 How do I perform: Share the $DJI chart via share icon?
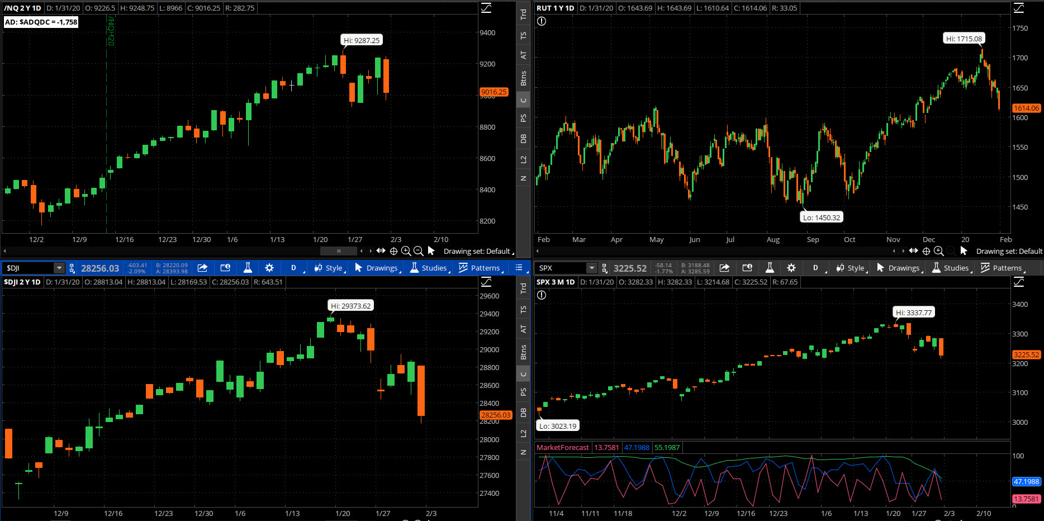click(203, 268)
